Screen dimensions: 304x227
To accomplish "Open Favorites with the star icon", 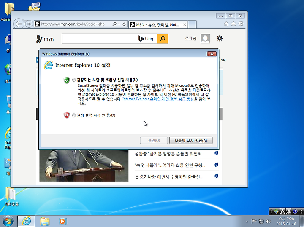I will coord(233,24).
